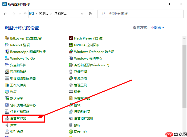Open the 管理工具 text link
187x137 pixels.
pos(80,85)
